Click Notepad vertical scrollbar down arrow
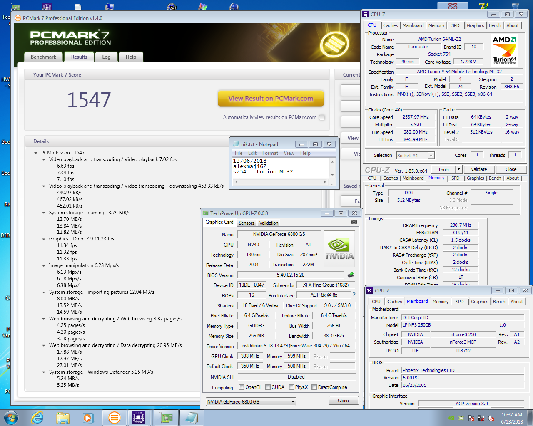 pos(332,175)
